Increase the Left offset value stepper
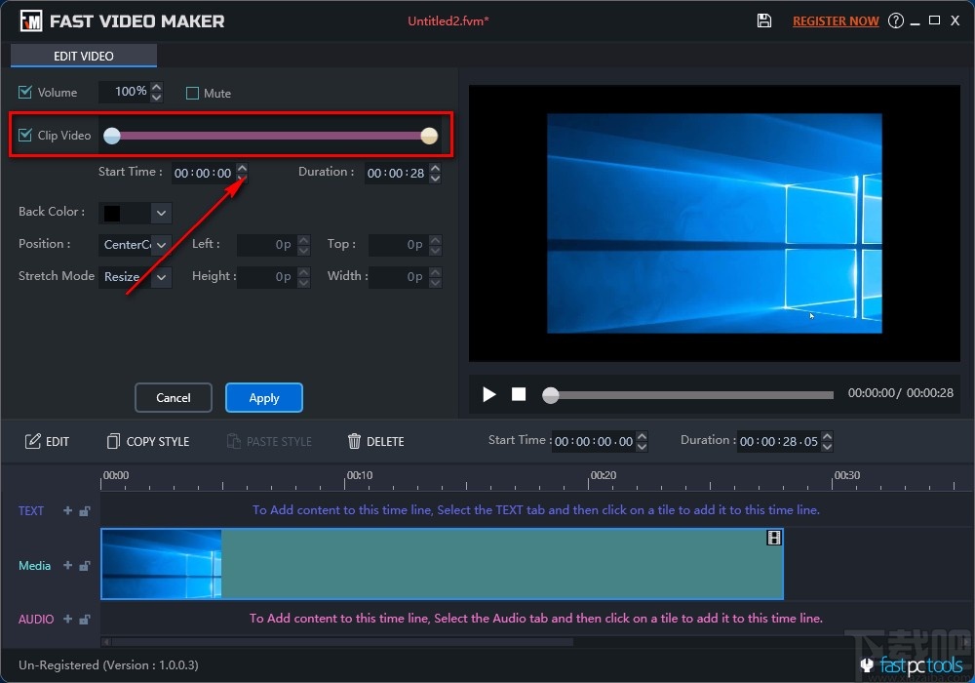This screenshot has width=975, height=683. (303, 239)
